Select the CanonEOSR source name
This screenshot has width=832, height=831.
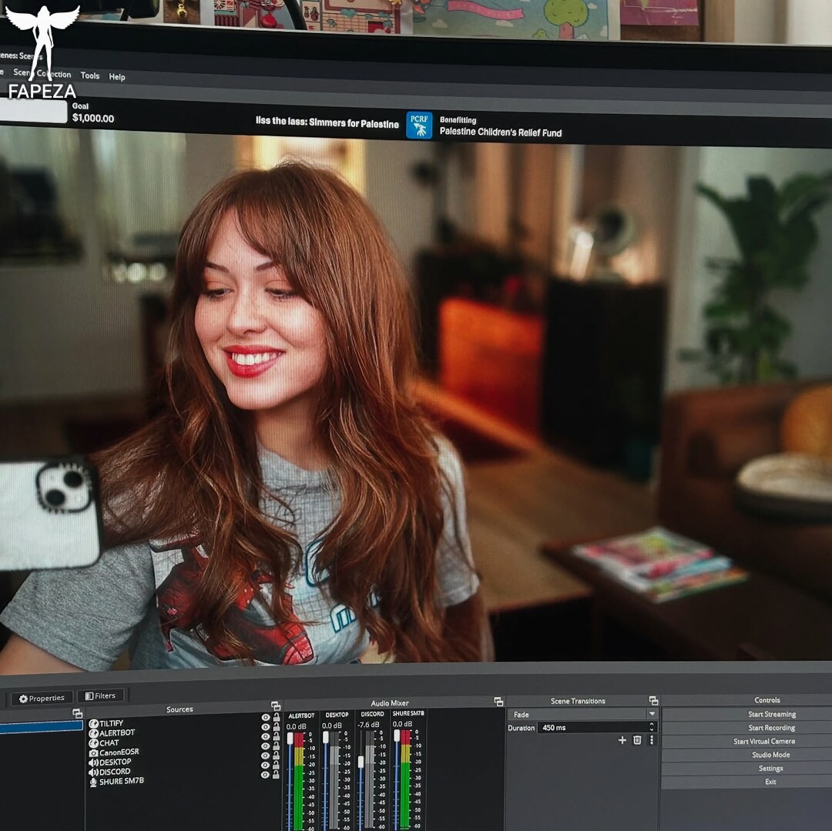point(119,752)
